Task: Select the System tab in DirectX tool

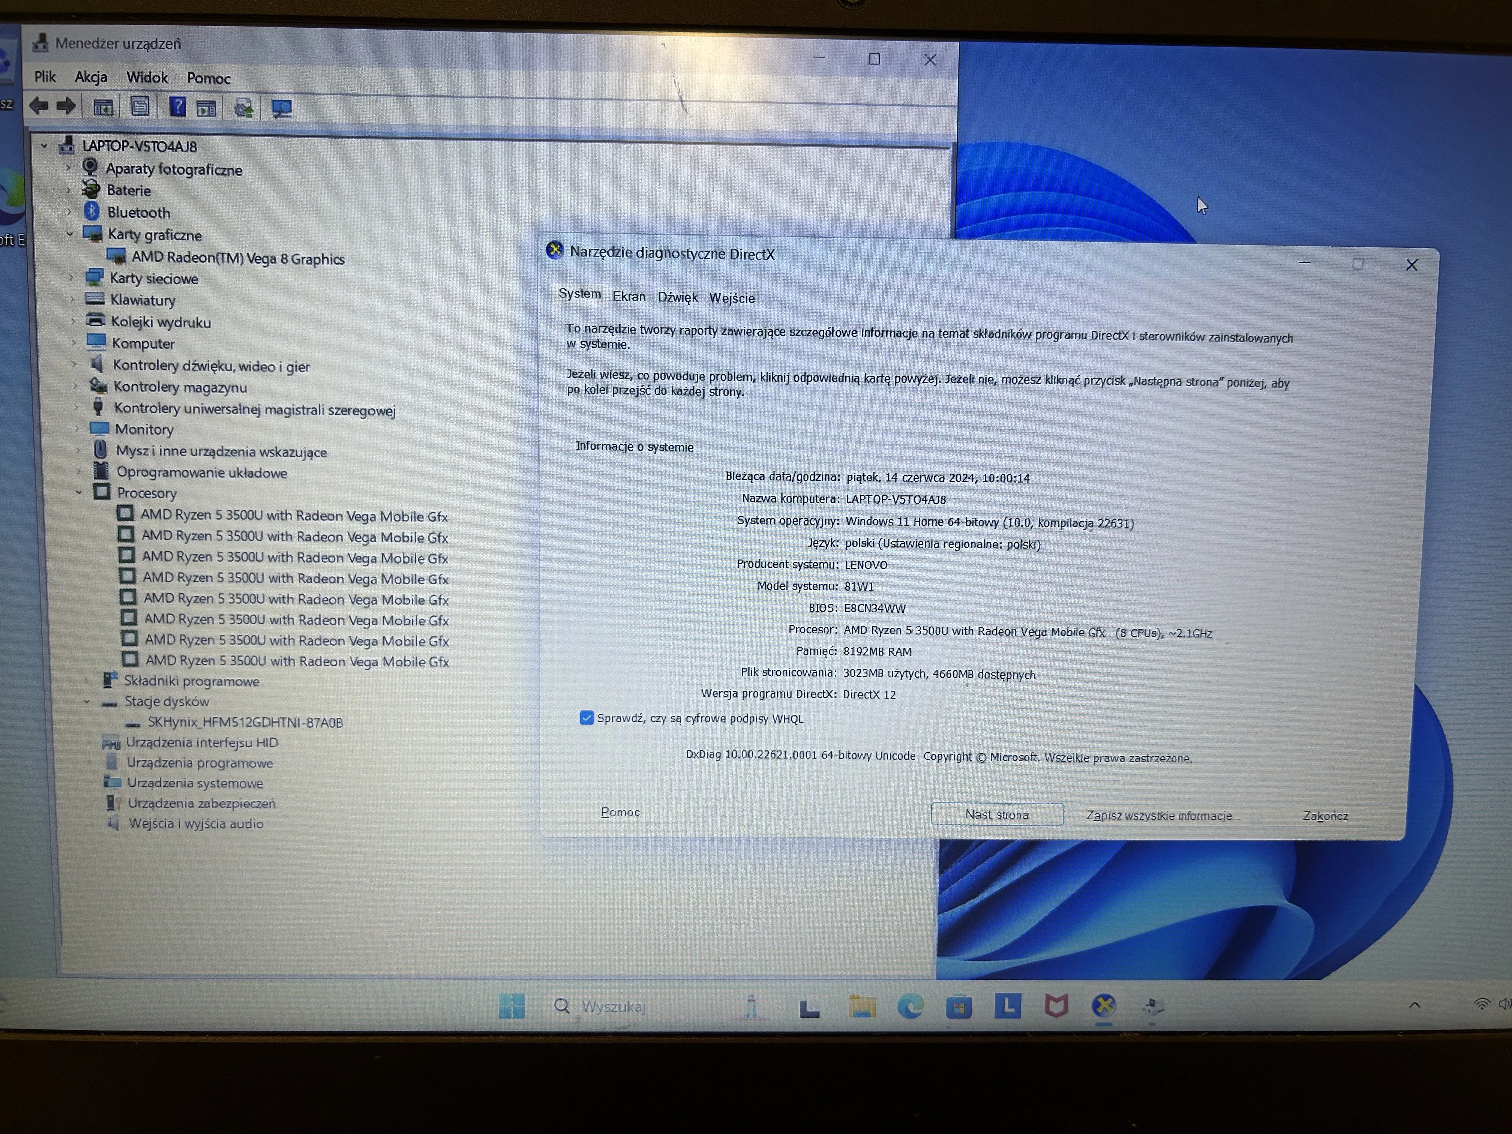Action: (580, 293)
